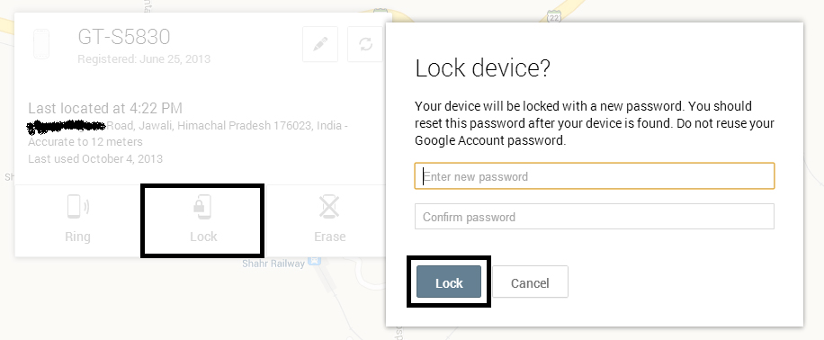The width and height of the screenshot is (824, 340).
Task: Click the ringing phone icon
Action: pyautogui.click(x=77, y=207)
